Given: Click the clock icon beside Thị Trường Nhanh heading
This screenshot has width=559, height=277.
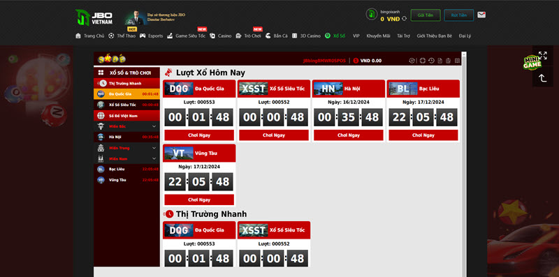Looking at the screenshot, I should pyautogui.click(x=168, y=214).
